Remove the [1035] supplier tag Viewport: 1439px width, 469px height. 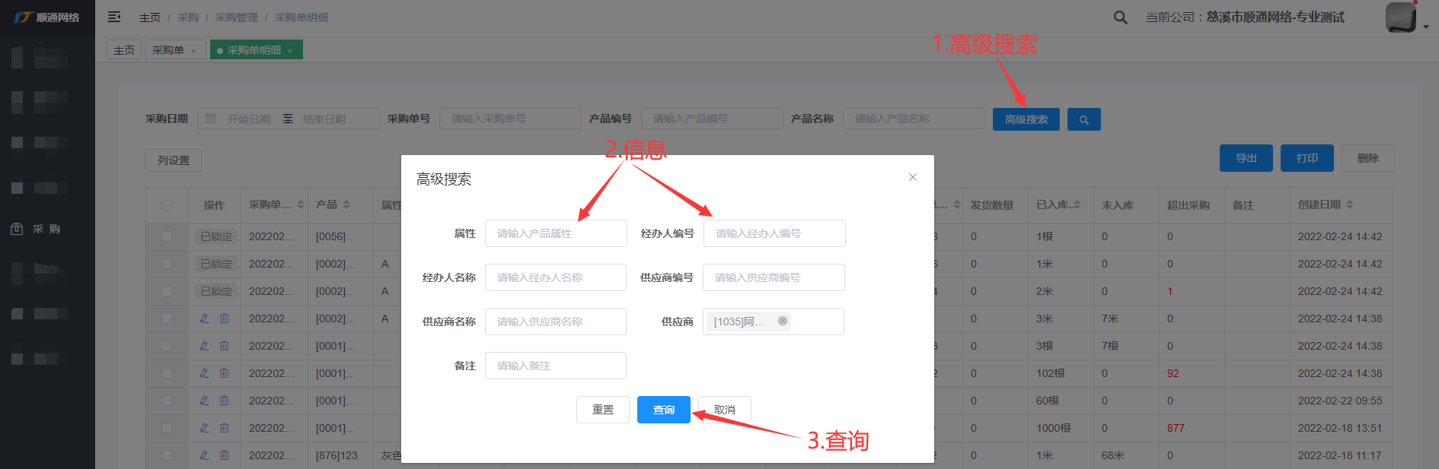point(782,321)
